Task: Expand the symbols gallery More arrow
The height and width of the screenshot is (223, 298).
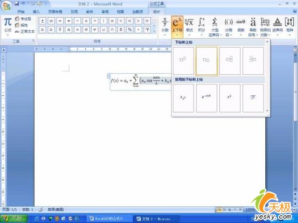Action: pyautogui.click(x=154, y=31)
